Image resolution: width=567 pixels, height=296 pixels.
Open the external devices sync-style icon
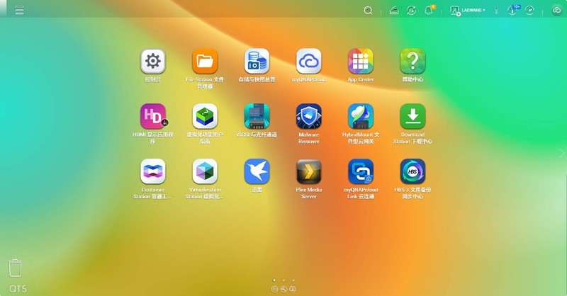411,11
